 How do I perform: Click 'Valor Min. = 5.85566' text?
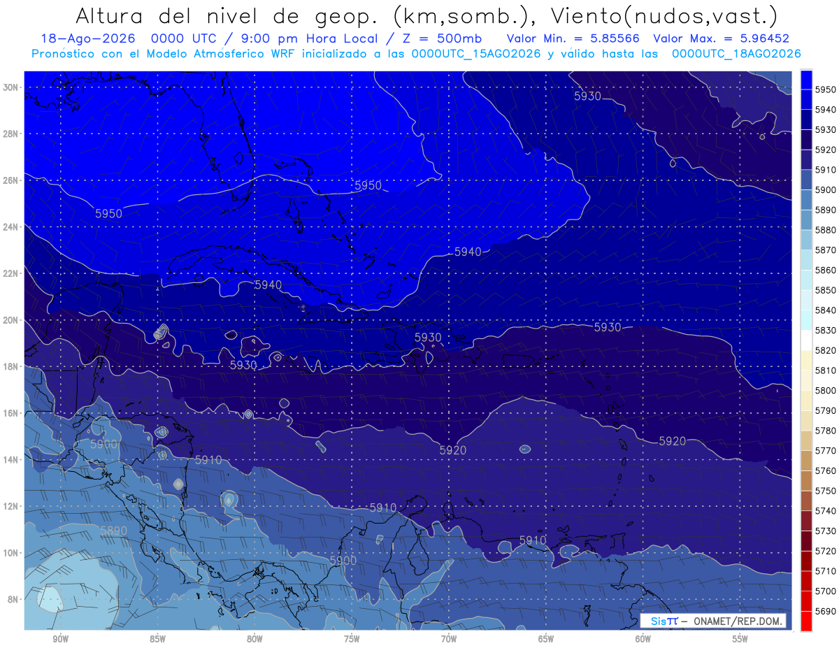574,38
